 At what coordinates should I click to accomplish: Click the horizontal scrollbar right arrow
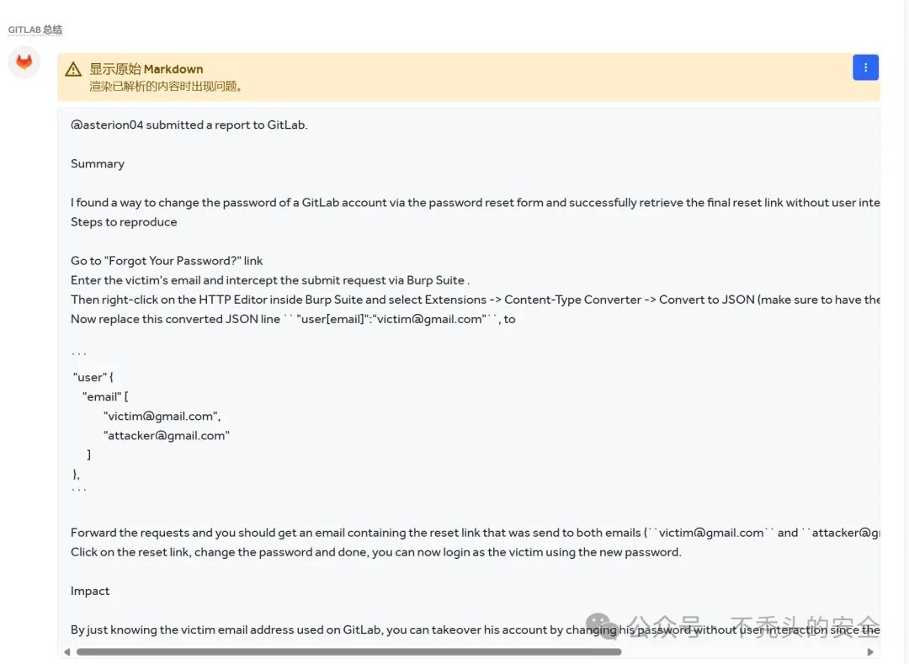[870, 652]
